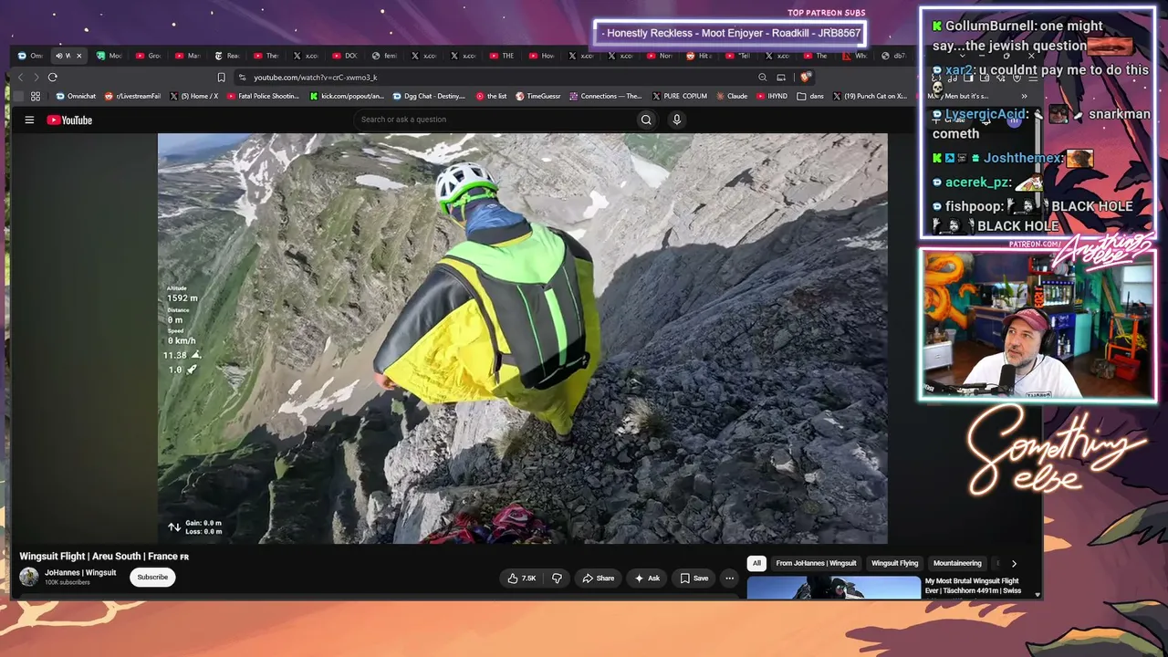Open the Fatal Police Shootin... bookmark
The image size is (1168, 657).
pos(263,96)
